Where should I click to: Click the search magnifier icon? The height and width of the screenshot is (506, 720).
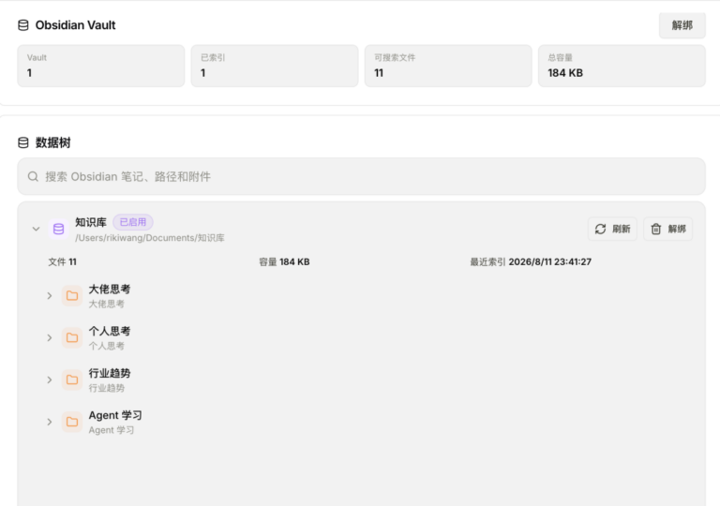tap(33, 176)
